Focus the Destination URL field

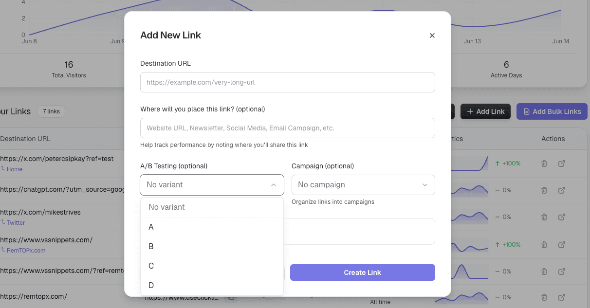point(287,82)
